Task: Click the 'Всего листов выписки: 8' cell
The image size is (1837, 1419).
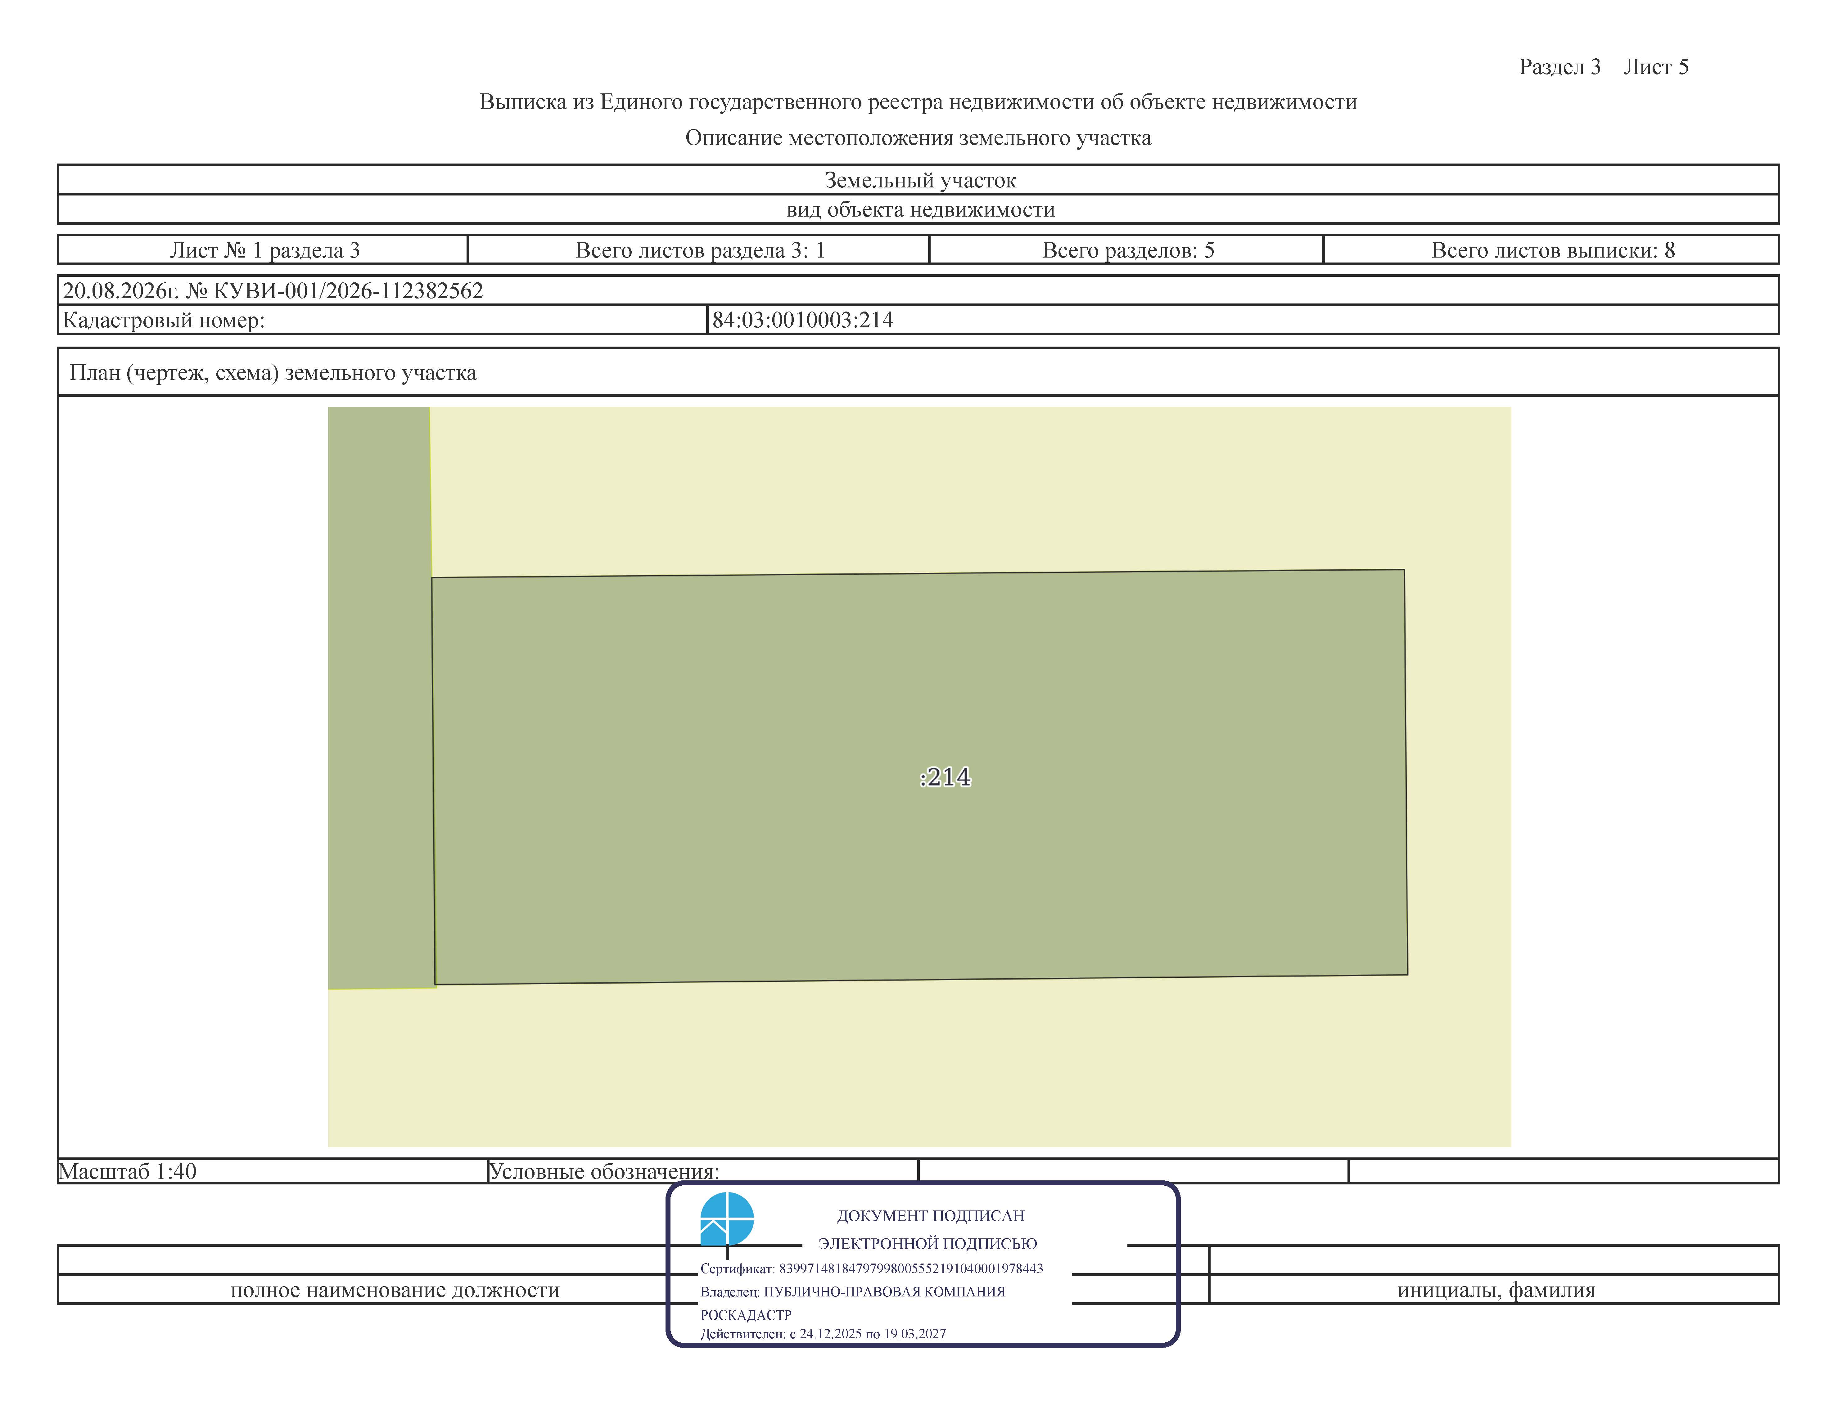Action: (1552, 250)
